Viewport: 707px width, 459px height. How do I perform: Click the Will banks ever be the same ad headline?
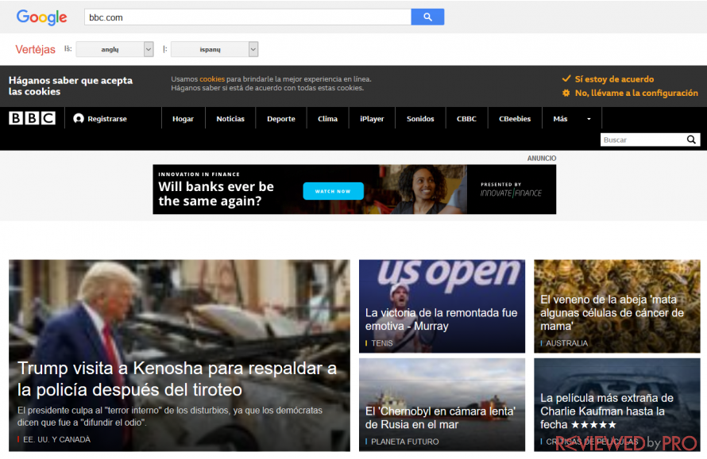pos(216,193)
